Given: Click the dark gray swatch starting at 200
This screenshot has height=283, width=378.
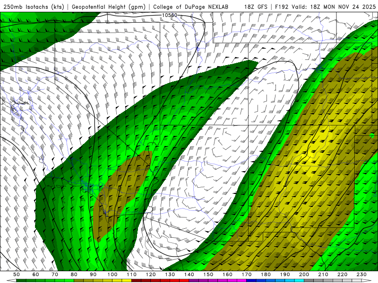Looking at the screenshot, I should (x=309, y=280).
